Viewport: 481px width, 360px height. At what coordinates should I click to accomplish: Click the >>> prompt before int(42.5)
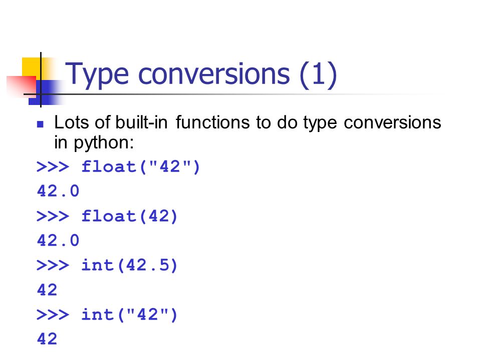pyautogui.click(x=53, y=265)
